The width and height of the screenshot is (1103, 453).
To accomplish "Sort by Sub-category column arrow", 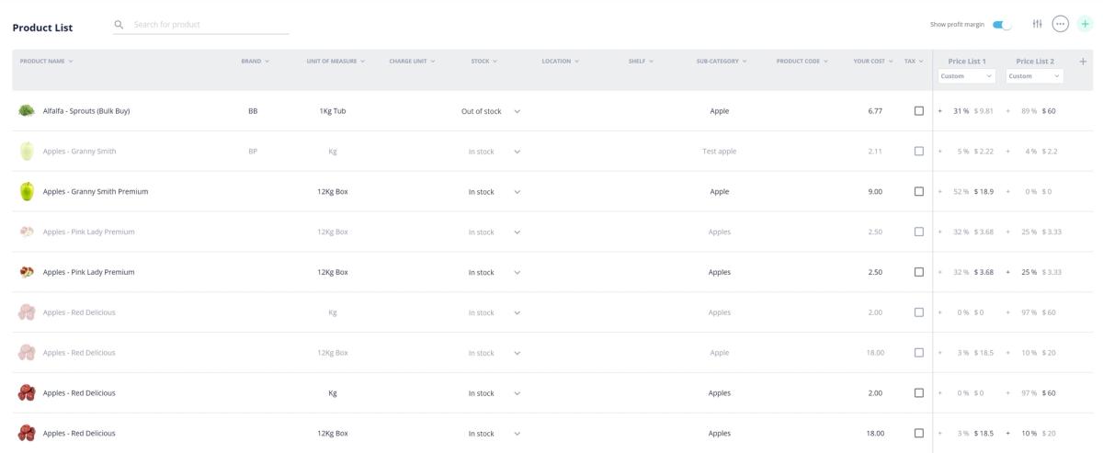I will (x=745, y=62).
